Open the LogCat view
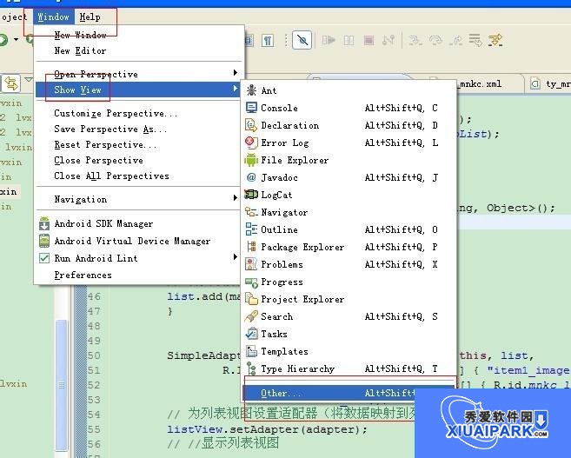 pos(349,195)
